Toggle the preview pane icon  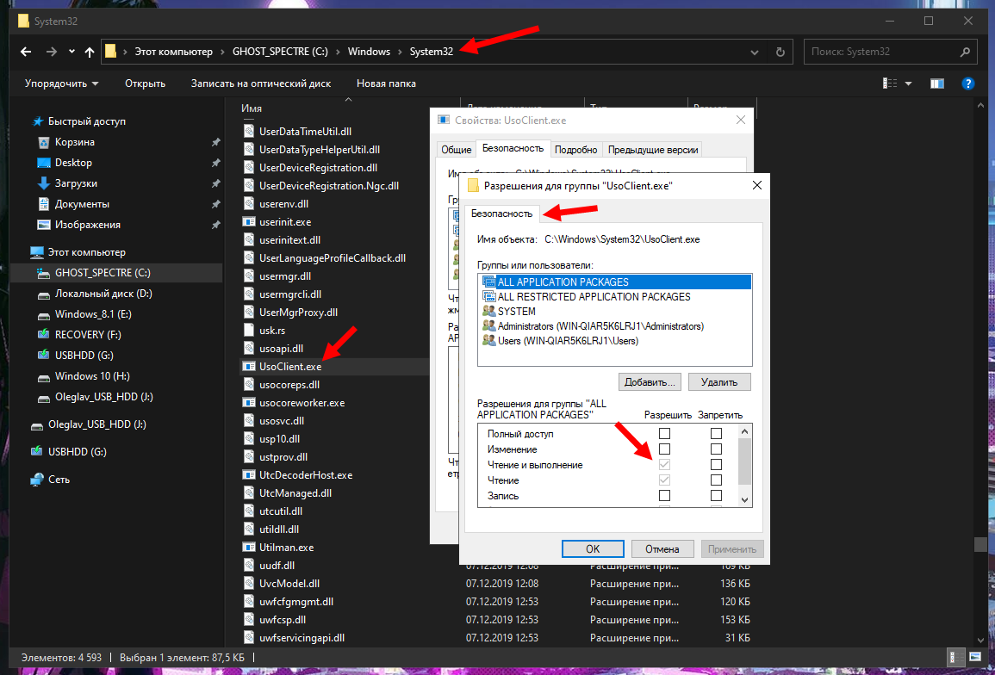[936, 84]
